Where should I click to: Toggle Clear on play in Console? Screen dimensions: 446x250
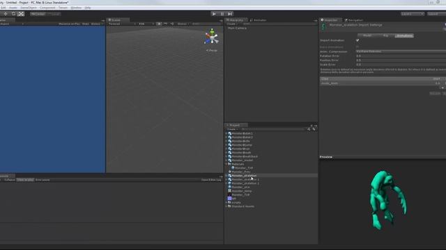25,180
